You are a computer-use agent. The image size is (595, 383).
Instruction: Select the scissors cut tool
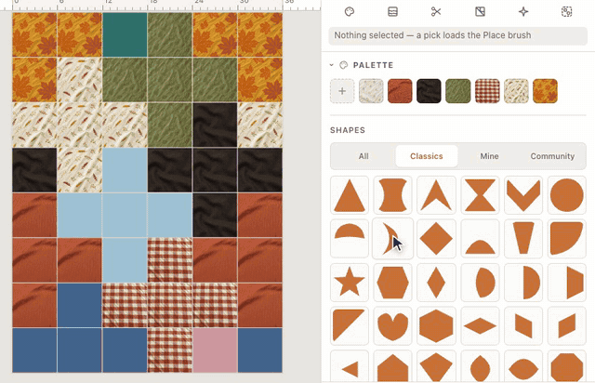coord(436,12)
